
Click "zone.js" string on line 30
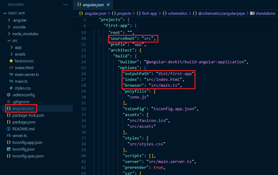(x=138, y=97)
